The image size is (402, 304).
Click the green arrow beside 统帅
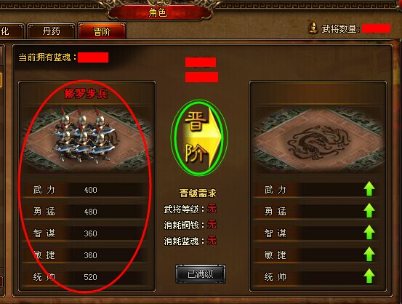point(369,276)
